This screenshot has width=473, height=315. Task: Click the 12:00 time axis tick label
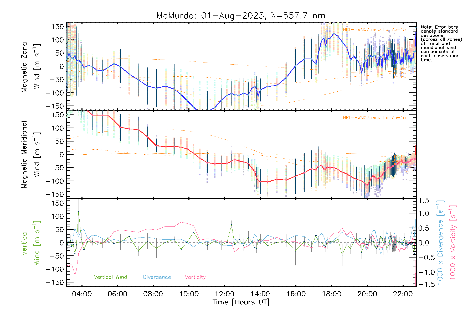tap(225, 294)
